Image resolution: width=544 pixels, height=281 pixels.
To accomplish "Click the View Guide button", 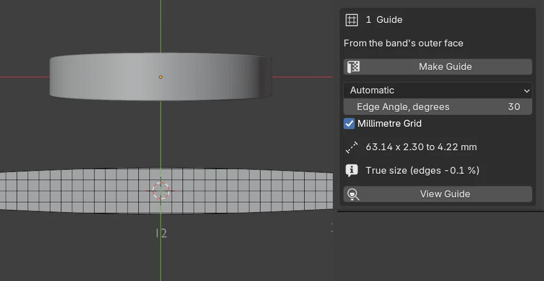I will coord(437,194).
